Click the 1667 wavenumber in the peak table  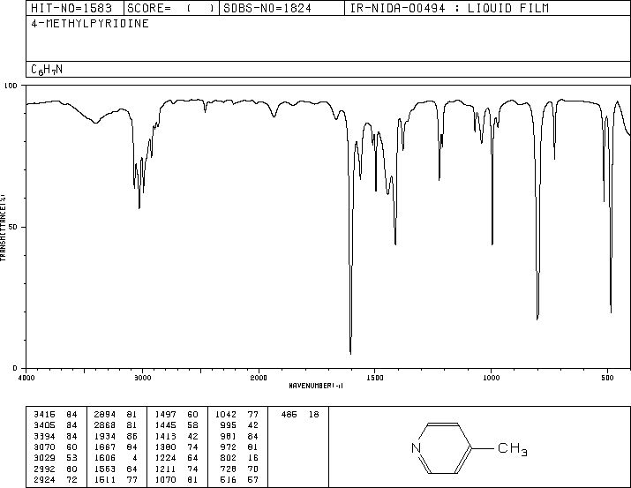[105, 447]
